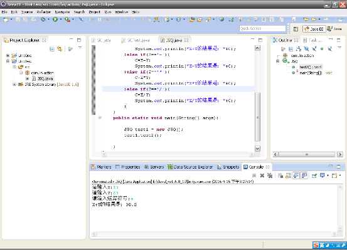
Task: Click the Run button in the main toolbar
Action: (55, 19)
